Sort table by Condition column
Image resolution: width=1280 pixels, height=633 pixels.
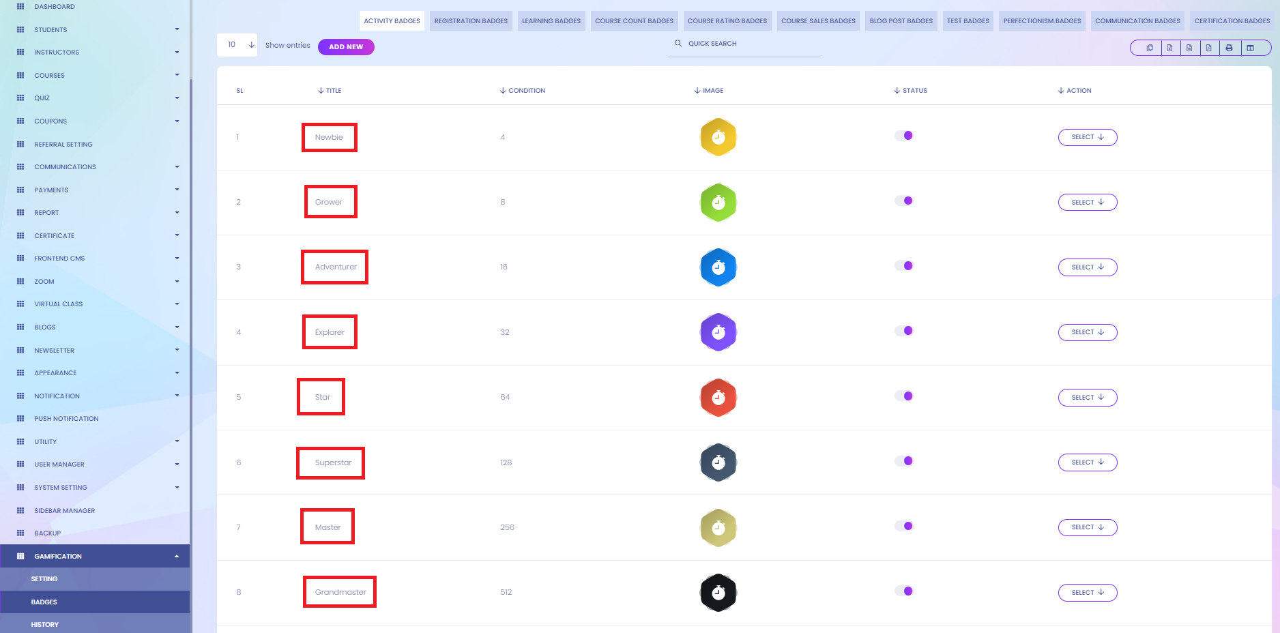point(523,90)
